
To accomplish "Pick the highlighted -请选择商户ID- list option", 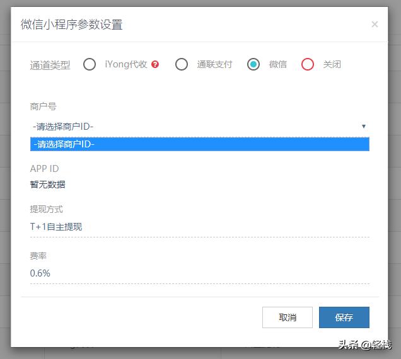I will point(200,144).
